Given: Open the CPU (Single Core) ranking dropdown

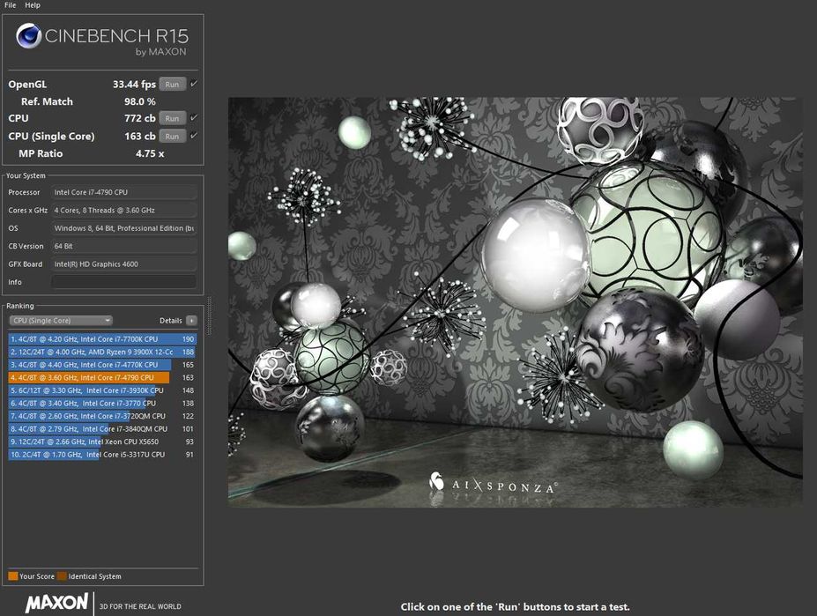Looking at the screenshot, I should pyautogui.click(x=61, y=321).
